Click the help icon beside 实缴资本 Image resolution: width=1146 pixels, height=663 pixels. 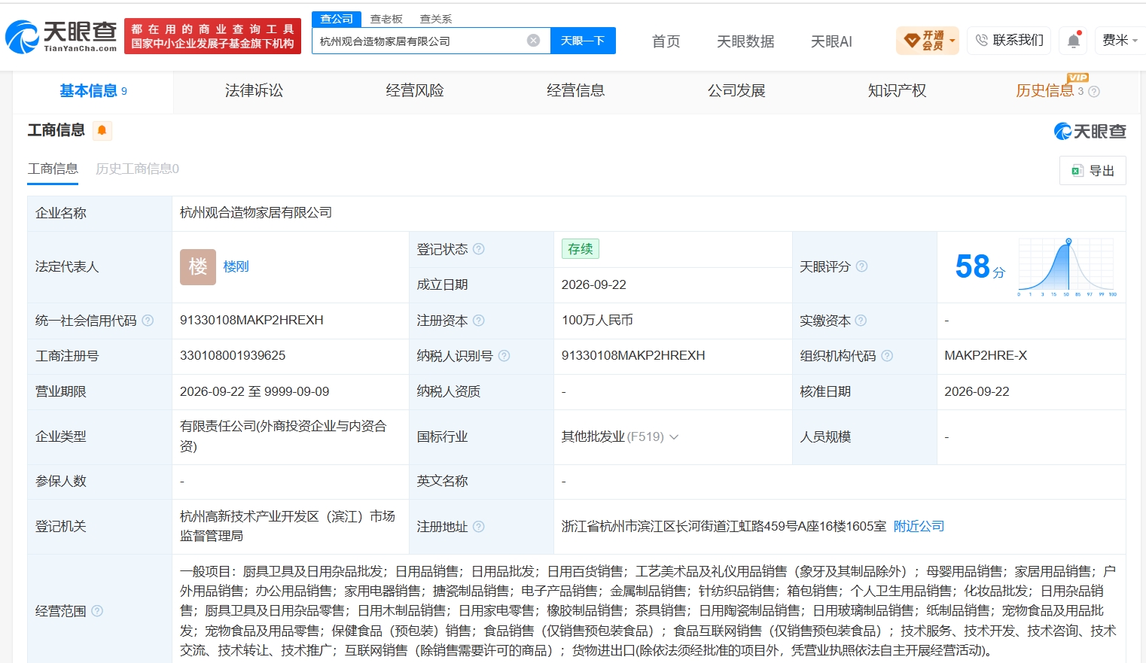[861, 321]
